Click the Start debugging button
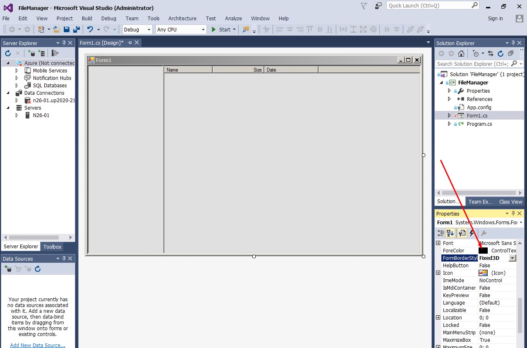The width and height of the screenshot is (527, 348). point(221,29)
